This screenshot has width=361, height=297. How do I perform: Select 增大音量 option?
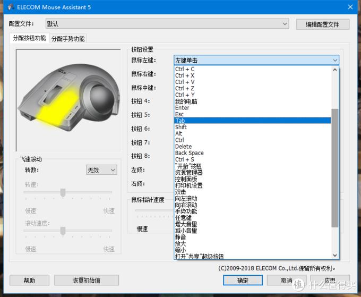[x=253, y=224]
